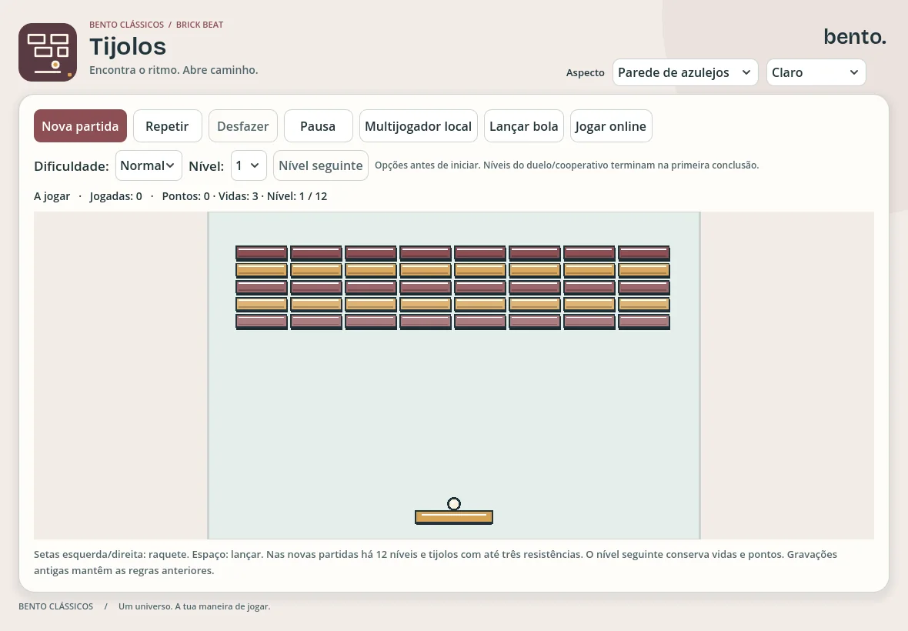
Task: Click the last brick in the bottom row
Action: [644, 322]
